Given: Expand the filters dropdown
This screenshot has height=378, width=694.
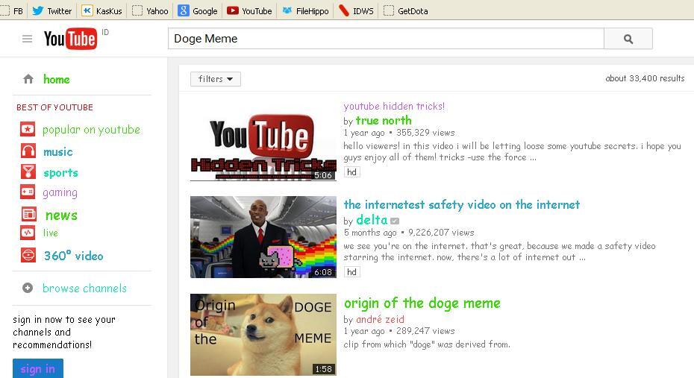Looking at the screenshot, I should tap(216, 79).
